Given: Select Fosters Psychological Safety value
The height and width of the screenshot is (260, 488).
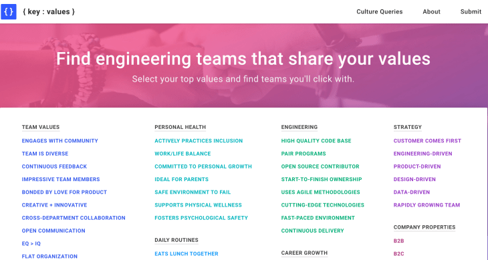Looking at the screenshot, I should coord(201,218).
